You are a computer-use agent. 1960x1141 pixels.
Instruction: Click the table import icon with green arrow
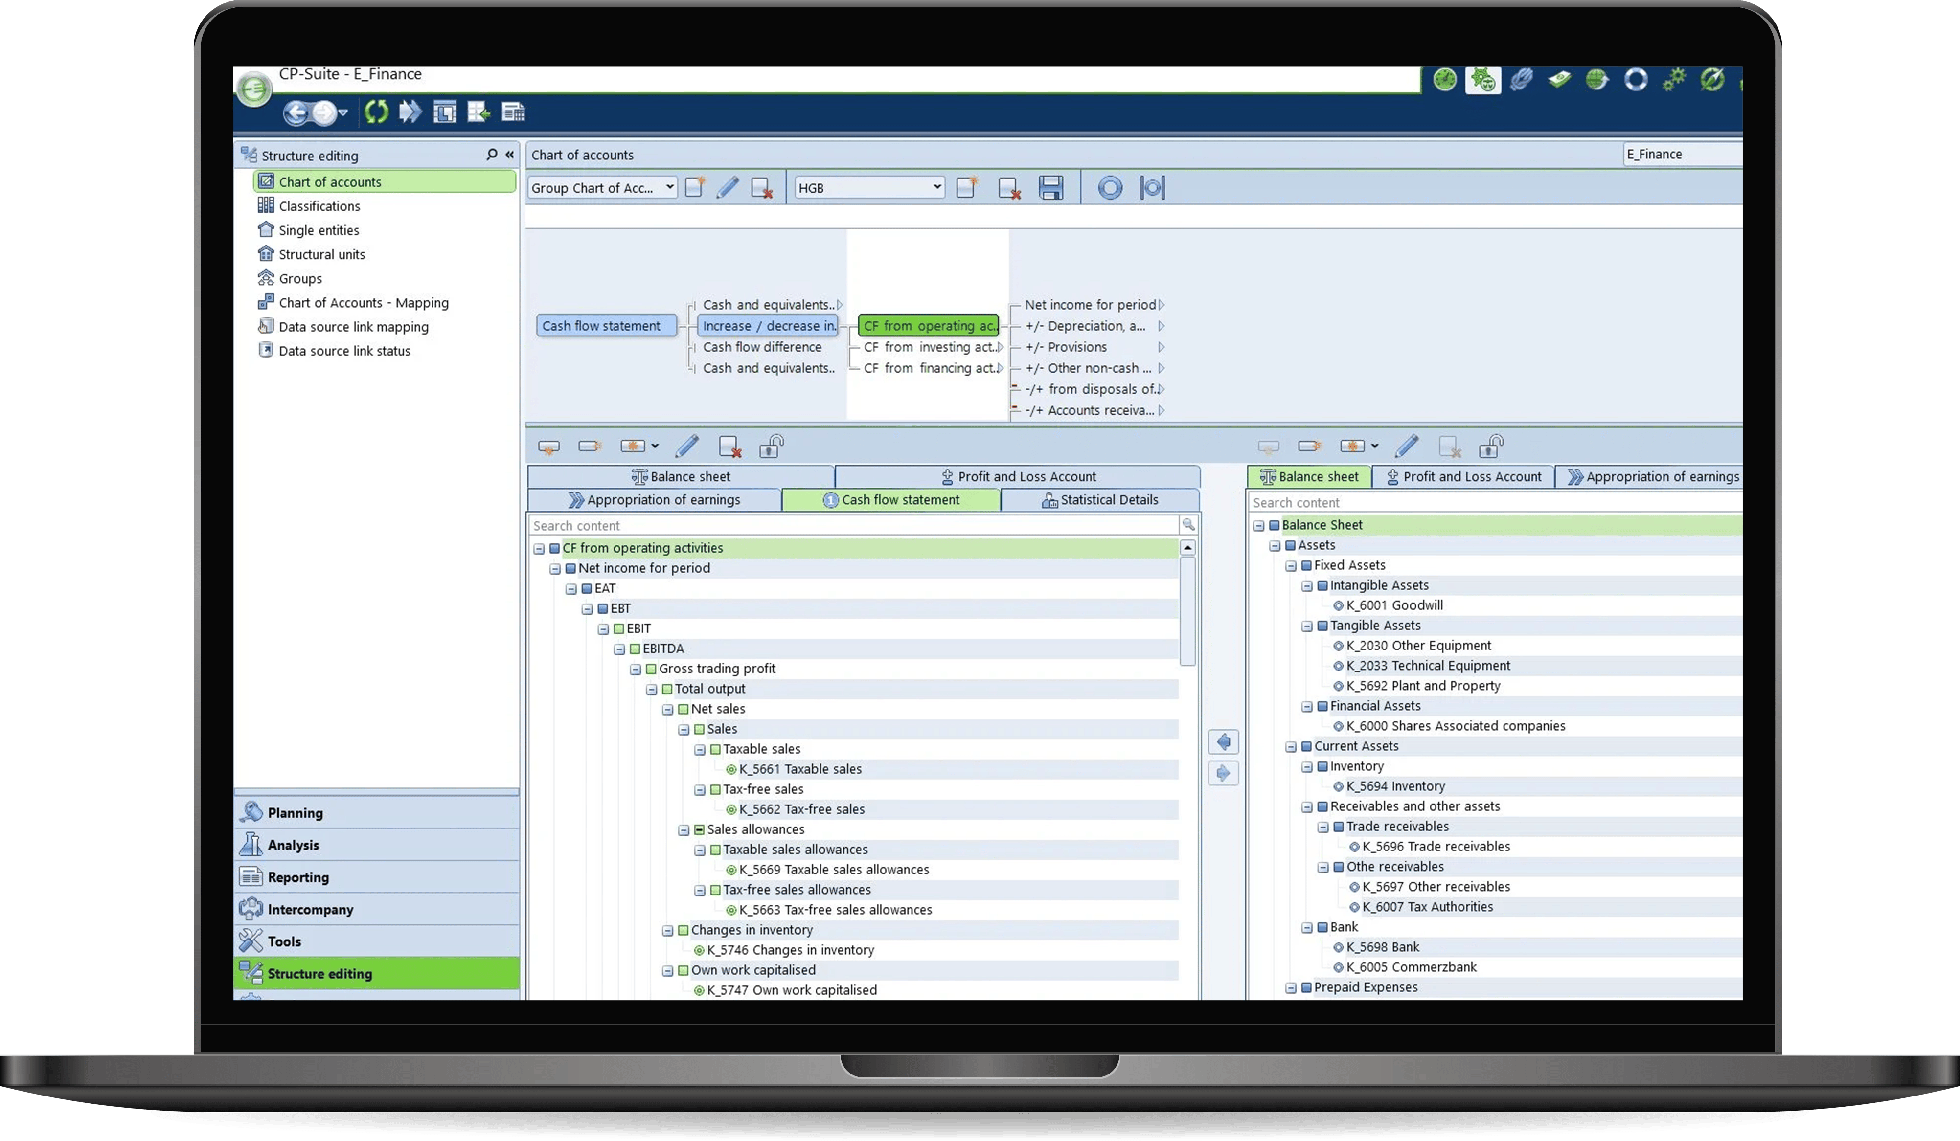tap(479, 112)
